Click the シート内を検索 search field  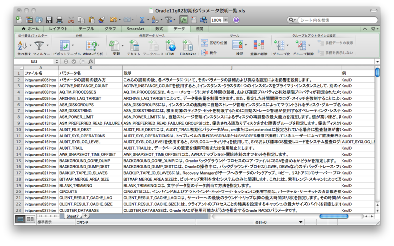pyautogui.click(x=338, y=20)
